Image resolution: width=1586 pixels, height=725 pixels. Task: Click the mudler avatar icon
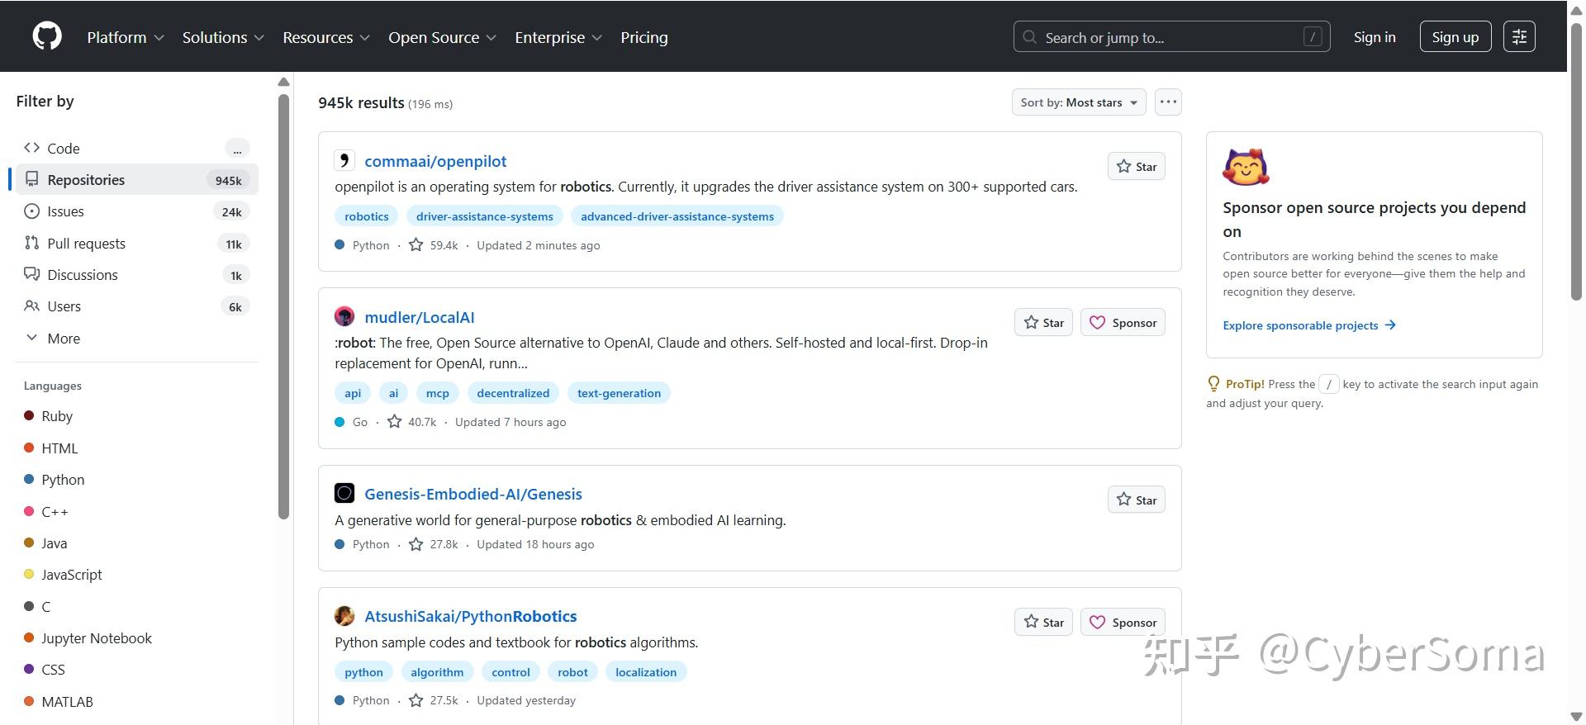(344, 317)
